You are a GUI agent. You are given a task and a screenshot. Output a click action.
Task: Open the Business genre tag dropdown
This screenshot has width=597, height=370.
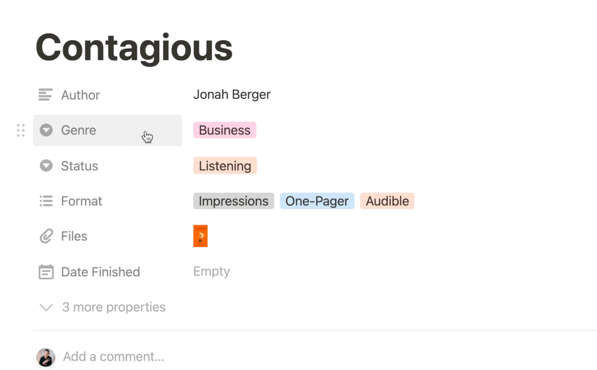(224, 130)
